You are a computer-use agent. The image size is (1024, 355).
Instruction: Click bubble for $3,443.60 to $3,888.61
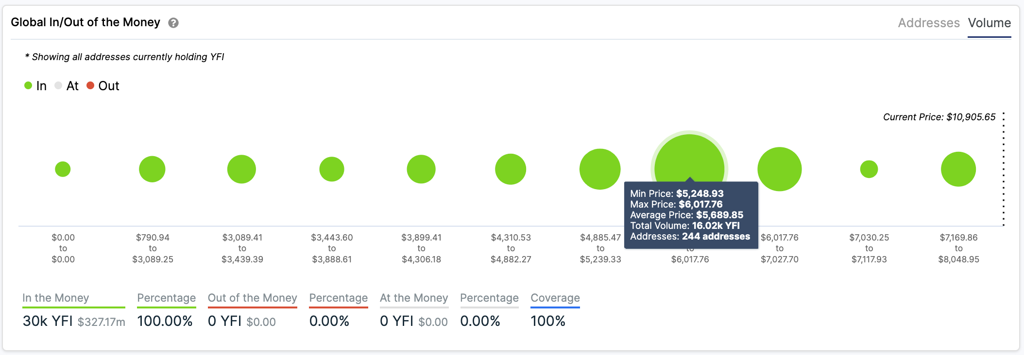pyautogui.click(x=332, y=169)
